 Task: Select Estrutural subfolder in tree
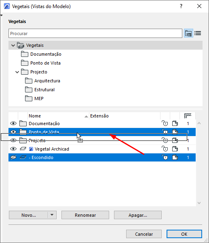[x=44, y=90]
